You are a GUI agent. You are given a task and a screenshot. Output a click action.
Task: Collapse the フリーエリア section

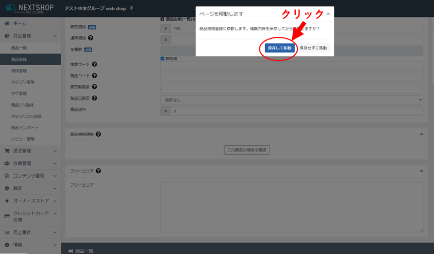421,171
